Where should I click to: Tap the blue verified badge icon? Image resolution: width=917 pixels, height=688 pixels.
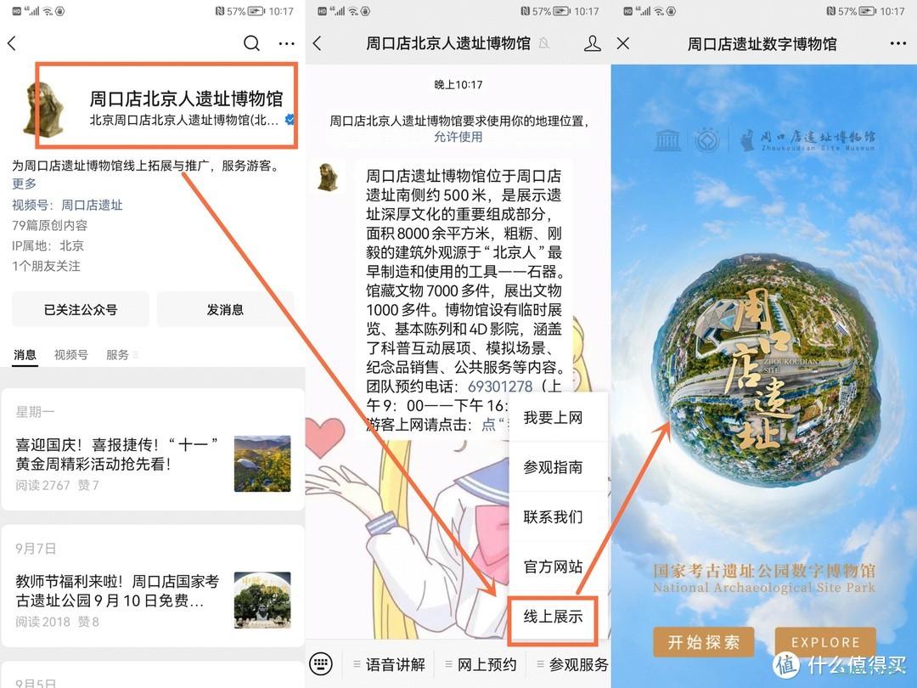(289, 120)
